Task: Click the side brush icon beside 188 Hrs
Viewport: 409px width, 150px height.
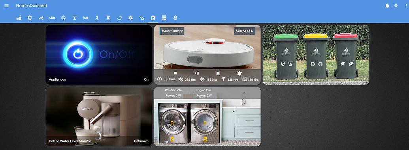Action: point(202,79)
